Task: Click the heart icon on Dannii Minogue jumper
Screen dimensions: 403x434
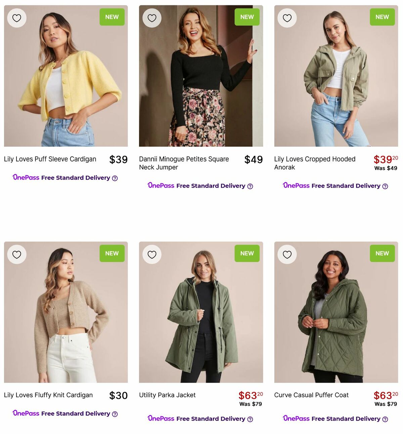Action: tap(152, 18)
